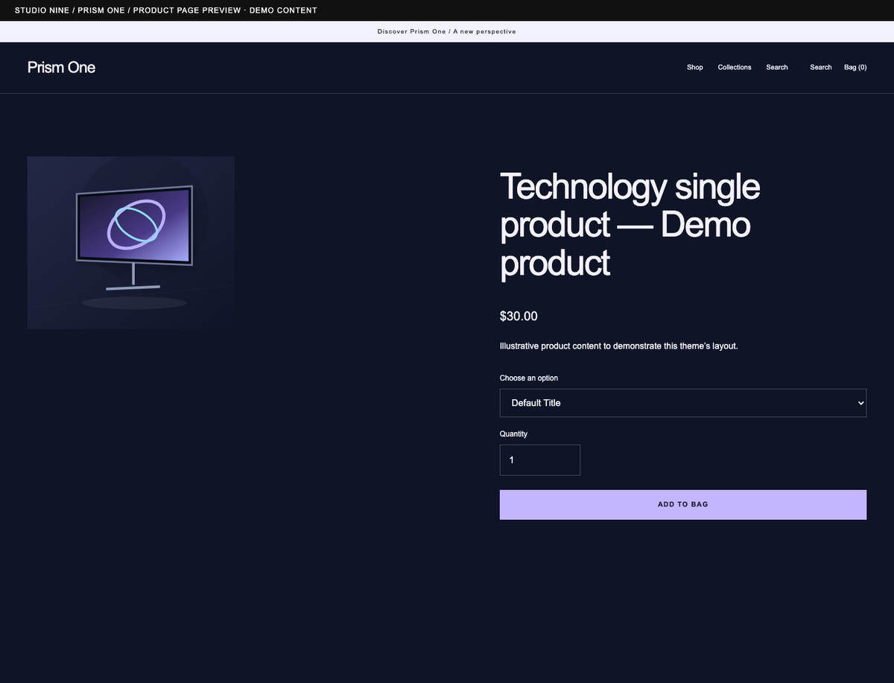Click the $30.00 price text
This screenshot has height=683, width=894.
tap(519, 317)
